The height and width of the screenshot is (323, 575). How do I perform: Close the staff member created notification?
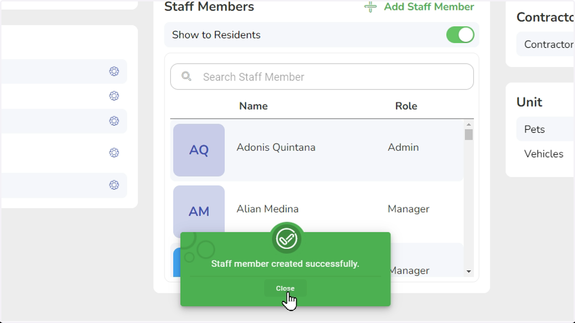pos(285,288)
